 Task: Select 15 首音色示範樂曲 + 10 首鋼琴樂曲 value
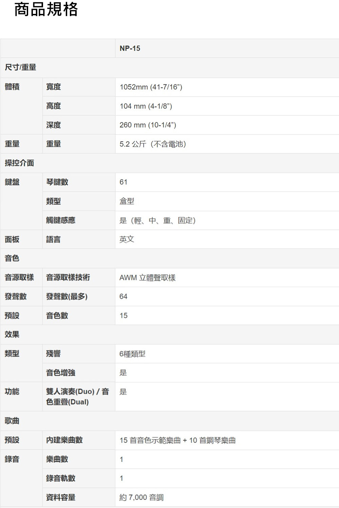click(178, 441)
